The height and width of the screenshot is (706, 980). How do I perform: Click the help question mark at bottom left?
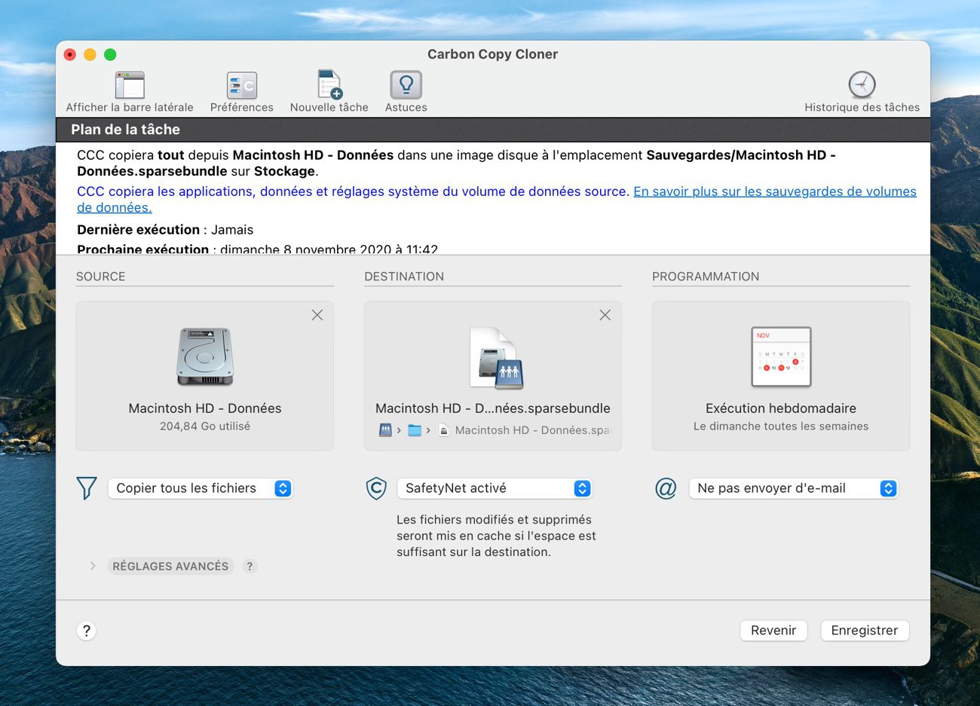point(87,630)
